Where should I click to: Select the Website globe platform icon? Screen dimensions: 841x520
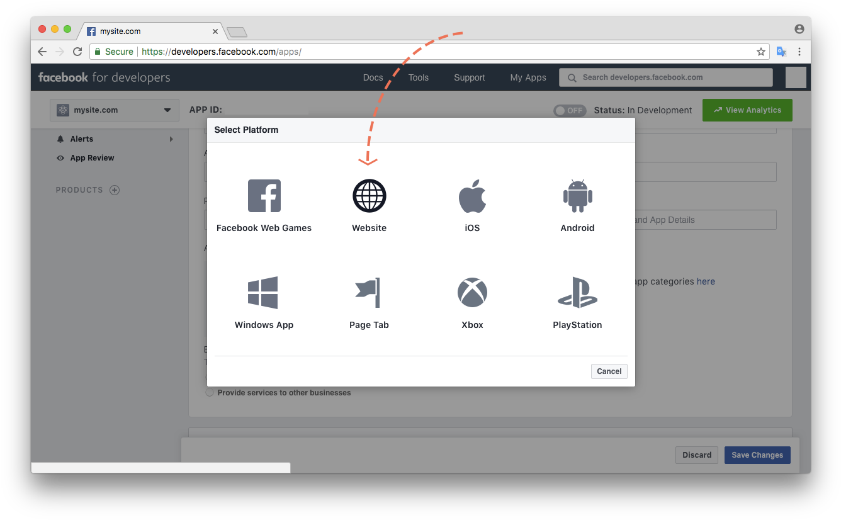pos(369,196)
